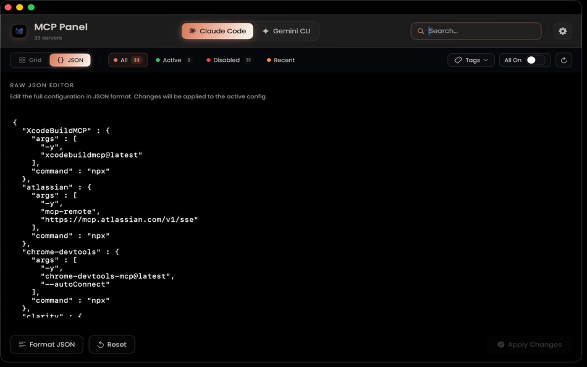587x367 pixels.
Task: Click the "--autoConnect" argument line
Action: 75,284
